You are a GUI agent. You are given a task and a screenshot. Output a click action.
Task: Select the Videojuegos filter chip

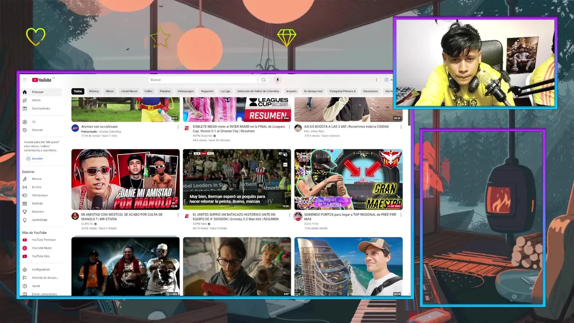click(186, 91)
